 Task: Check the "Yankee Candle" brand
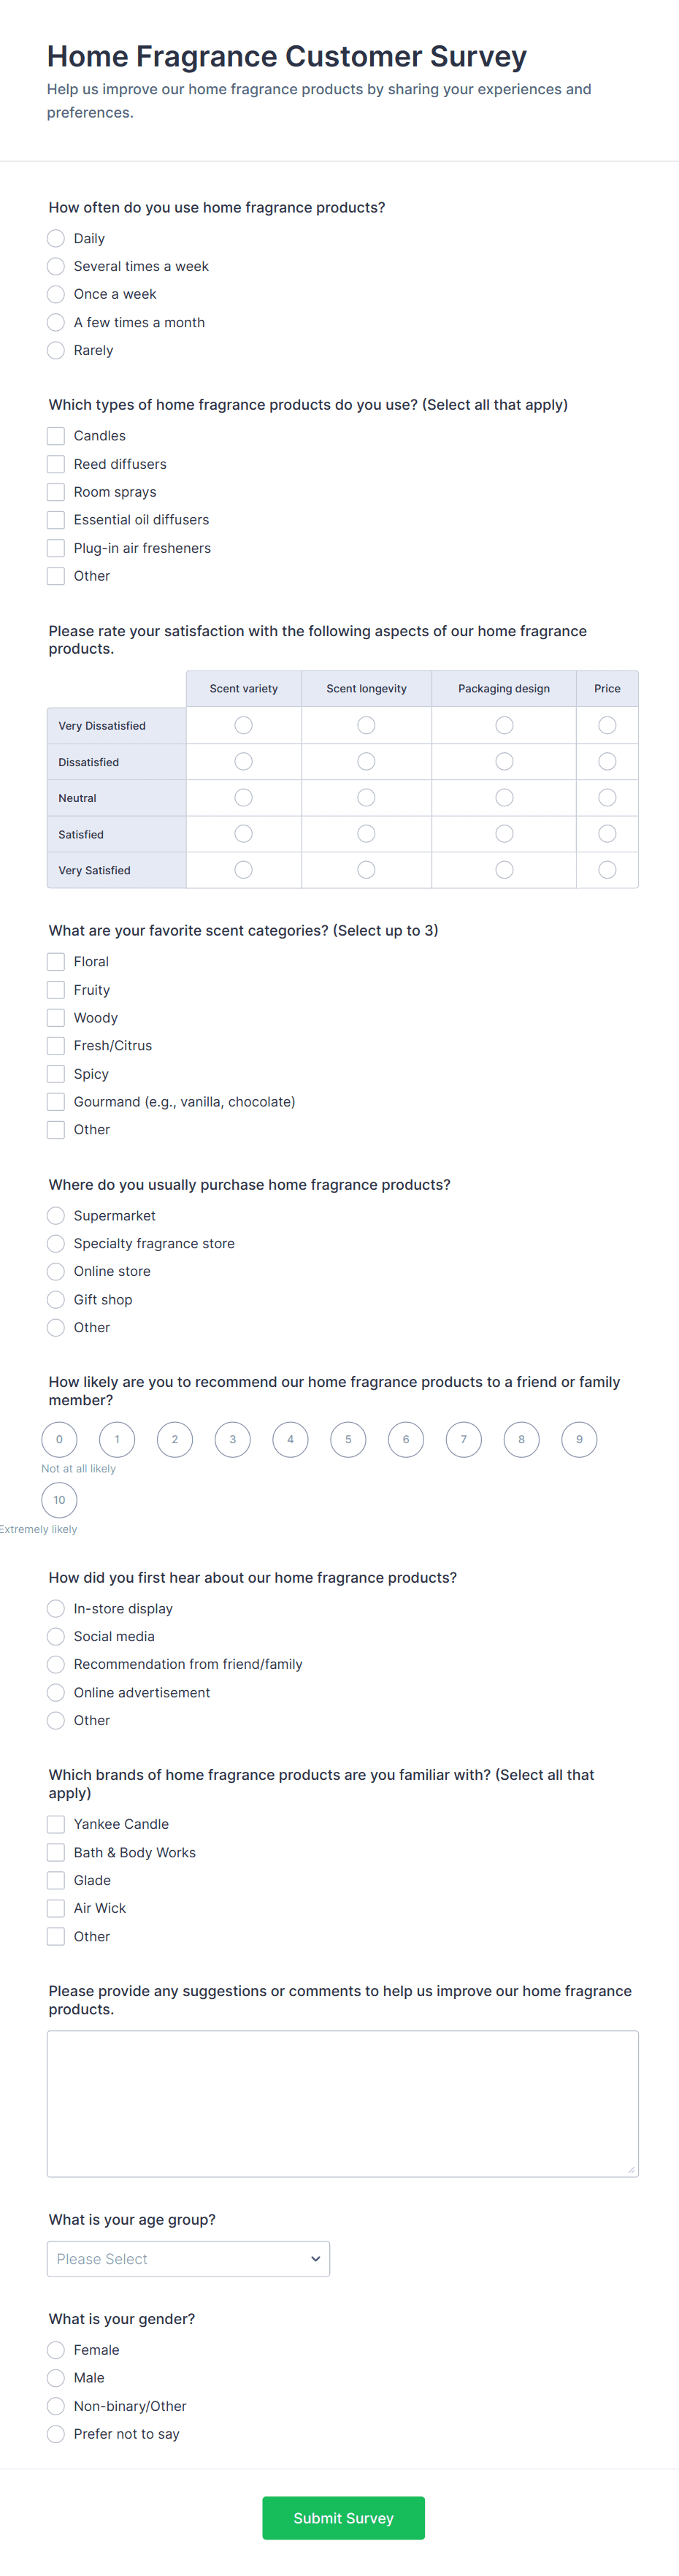pyautogui.click(x=55, y=1823)
